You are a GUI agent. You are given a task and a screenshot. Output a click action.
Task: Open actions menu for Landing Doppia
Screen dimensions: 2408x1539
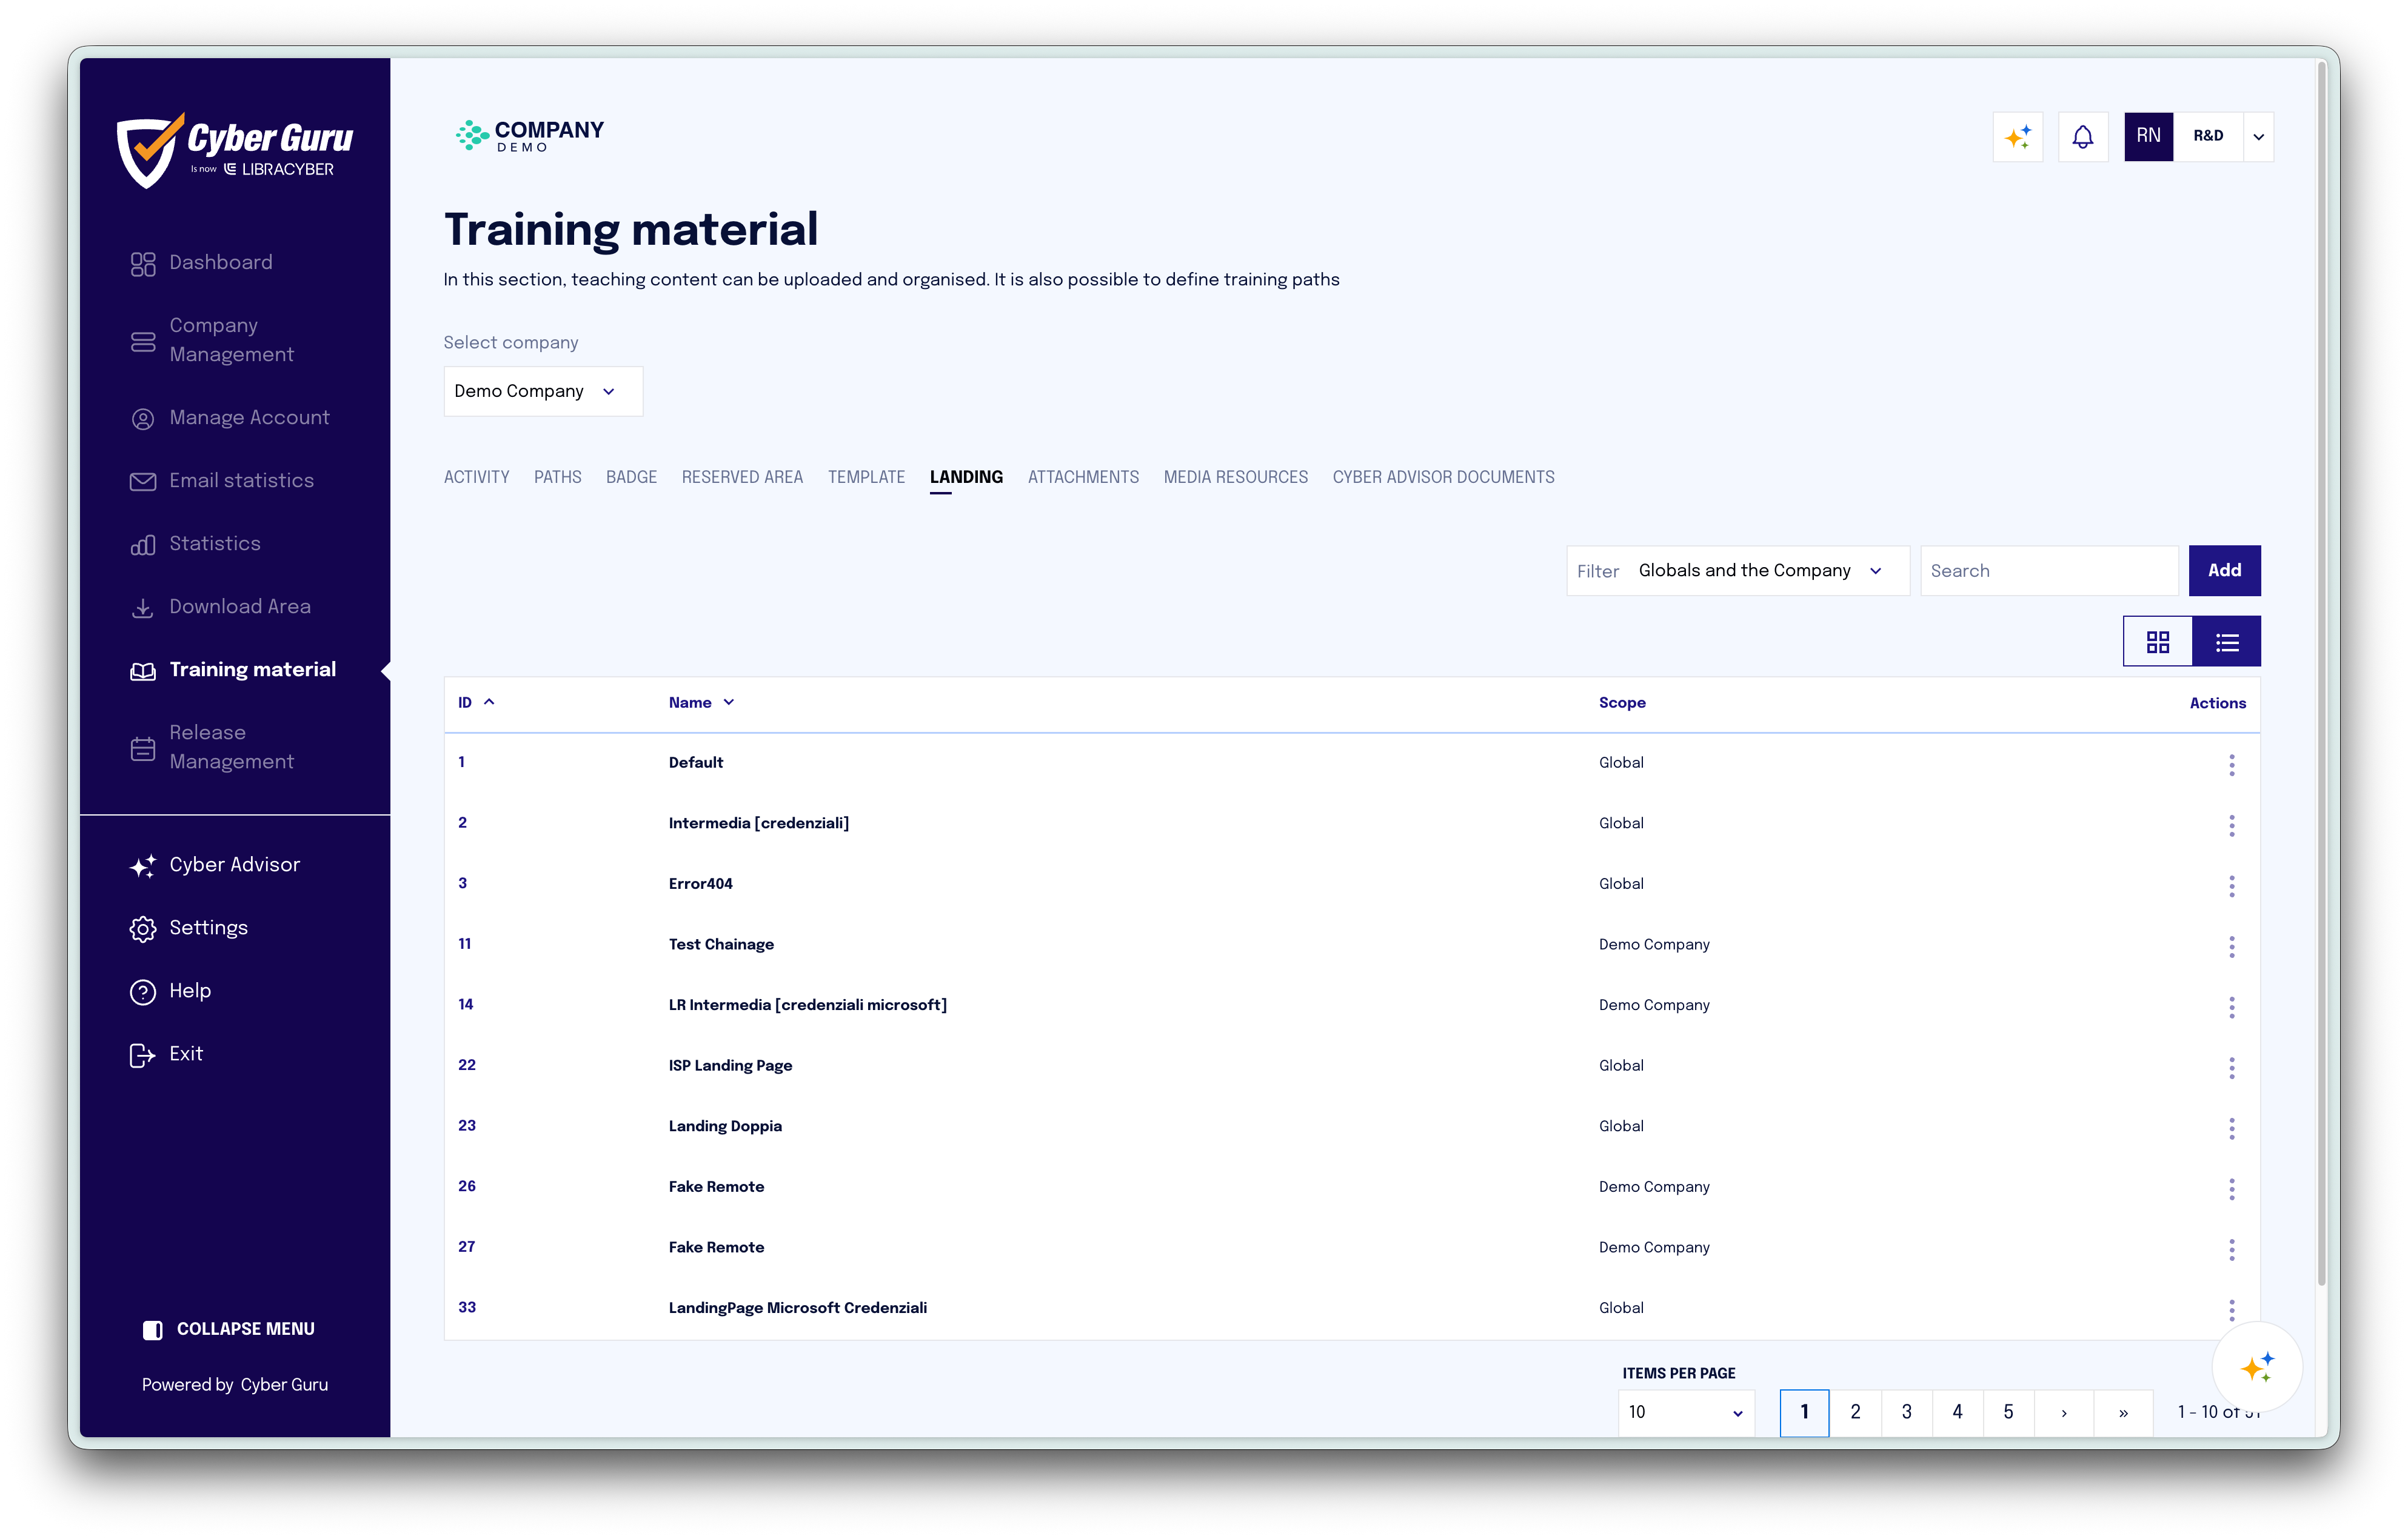(2231, 1128)
